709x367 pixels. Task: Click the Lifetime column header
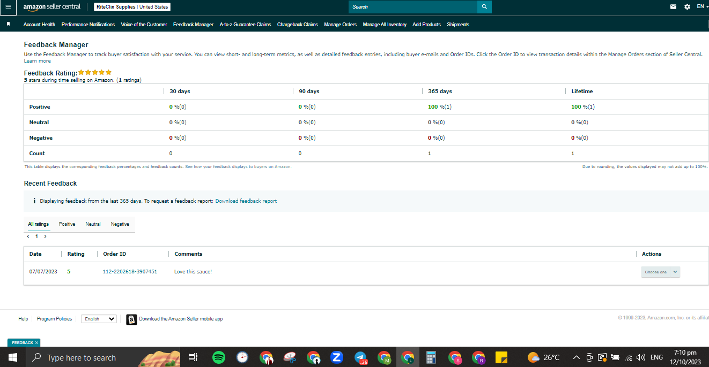(x=582, y=91)
